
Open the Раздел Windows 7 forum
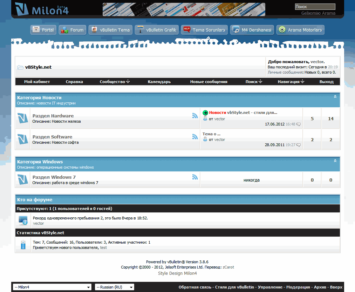(54, 177)
